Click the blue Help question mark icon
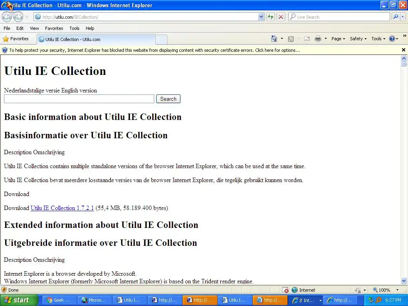 click(x=392, y=39)
